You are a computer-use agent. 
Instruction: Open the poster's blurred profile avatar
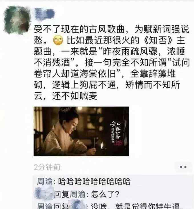(17, 20)
